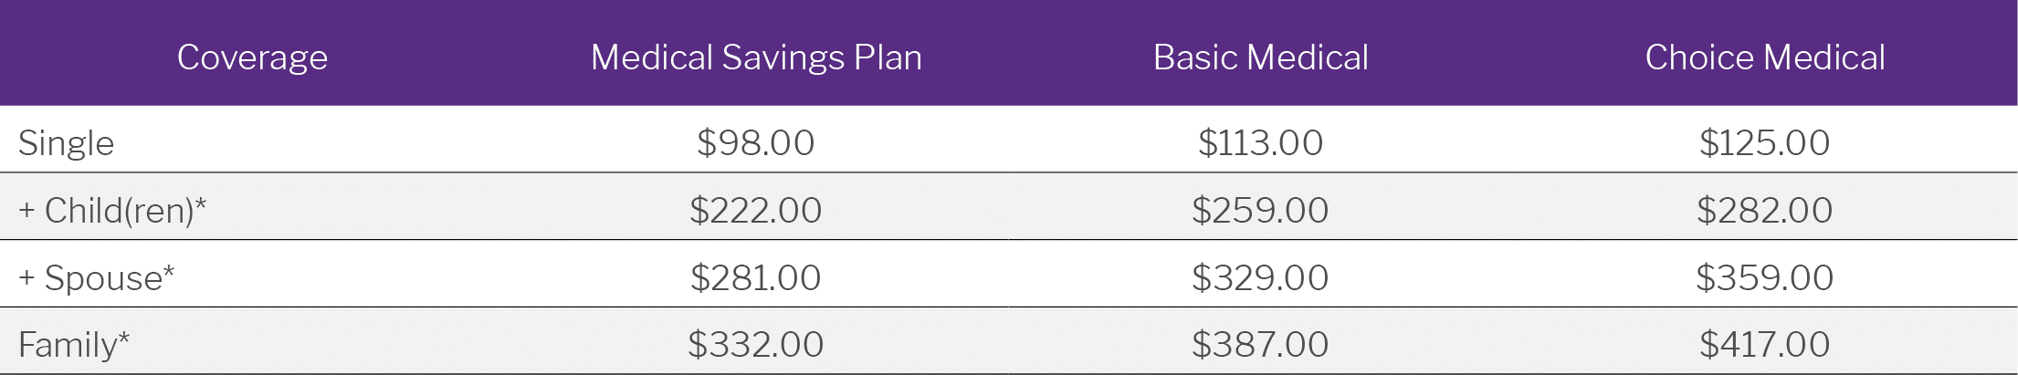Click the $281.00 Spouse cell
The width and height of the screenshot is (2018, 375).
coord(756,278)
